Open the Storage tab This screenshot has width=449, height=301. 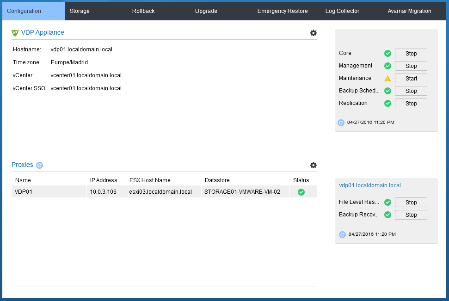click(80, 11)
